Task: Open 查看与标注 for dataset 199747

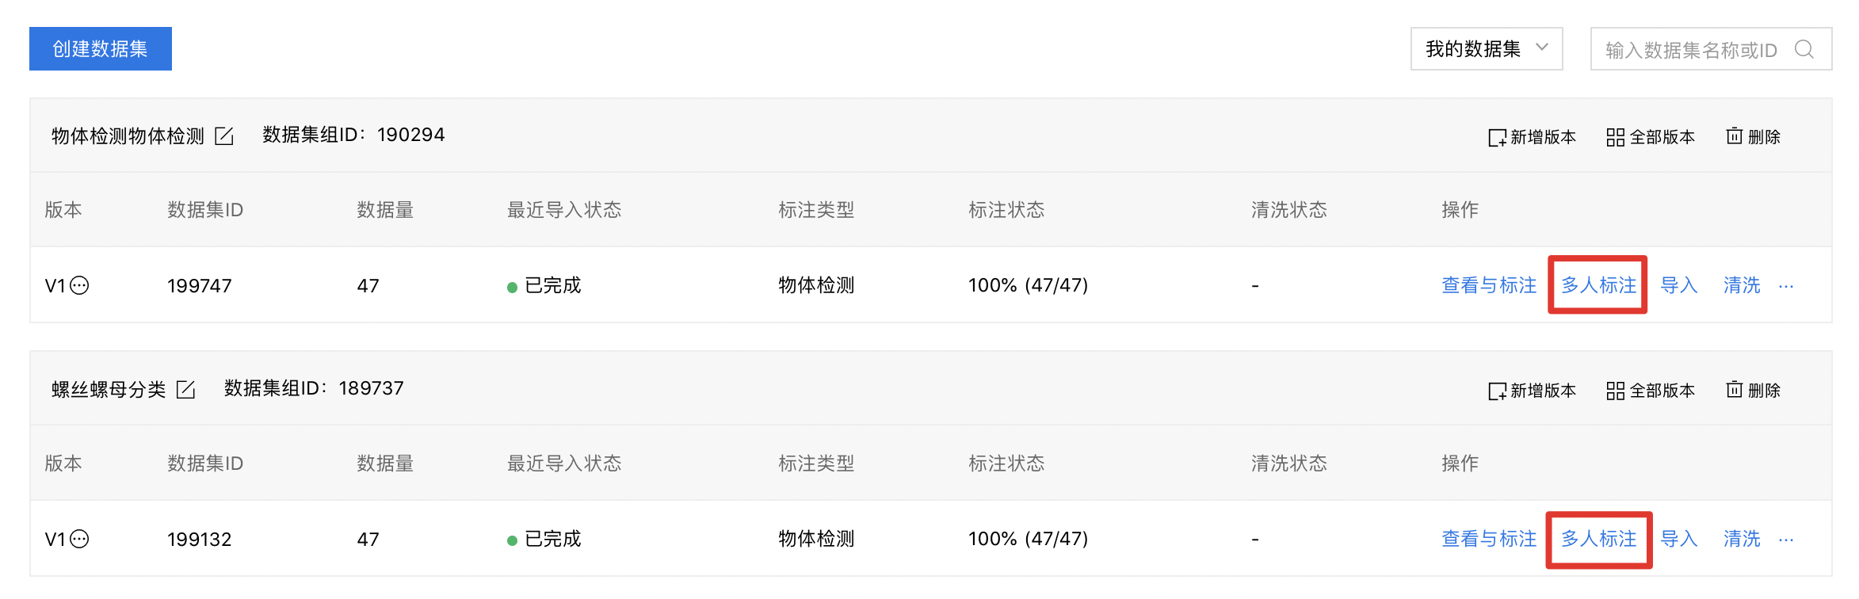Action: 1488,285
